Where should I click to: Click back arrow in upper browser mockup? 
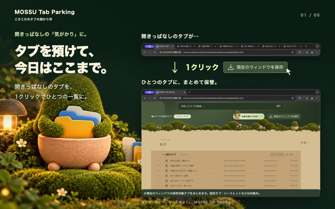pyautogui.click(x=145, y=52)
